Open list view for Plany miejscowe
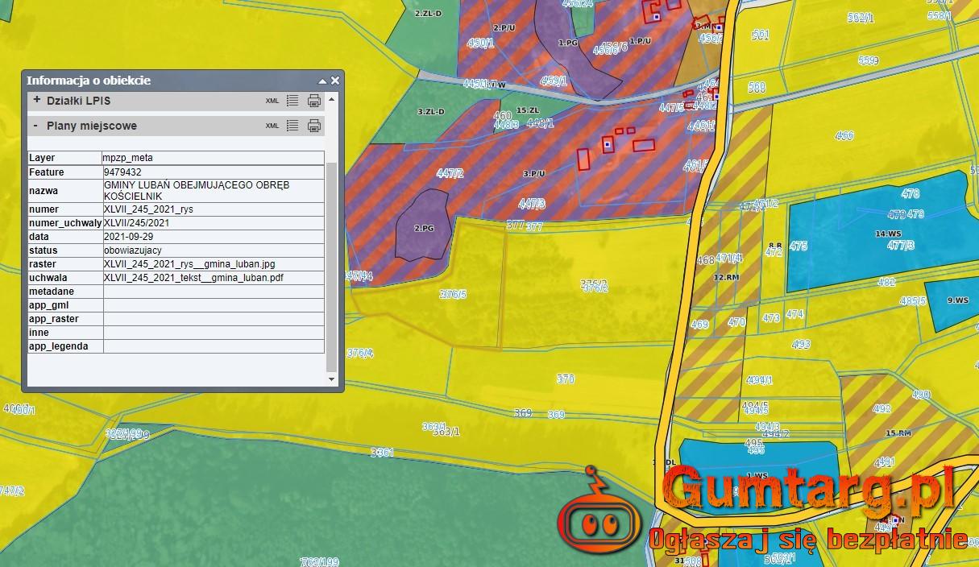Image resolution: width=979 pixels, height=567 pixels. point(292,126)
